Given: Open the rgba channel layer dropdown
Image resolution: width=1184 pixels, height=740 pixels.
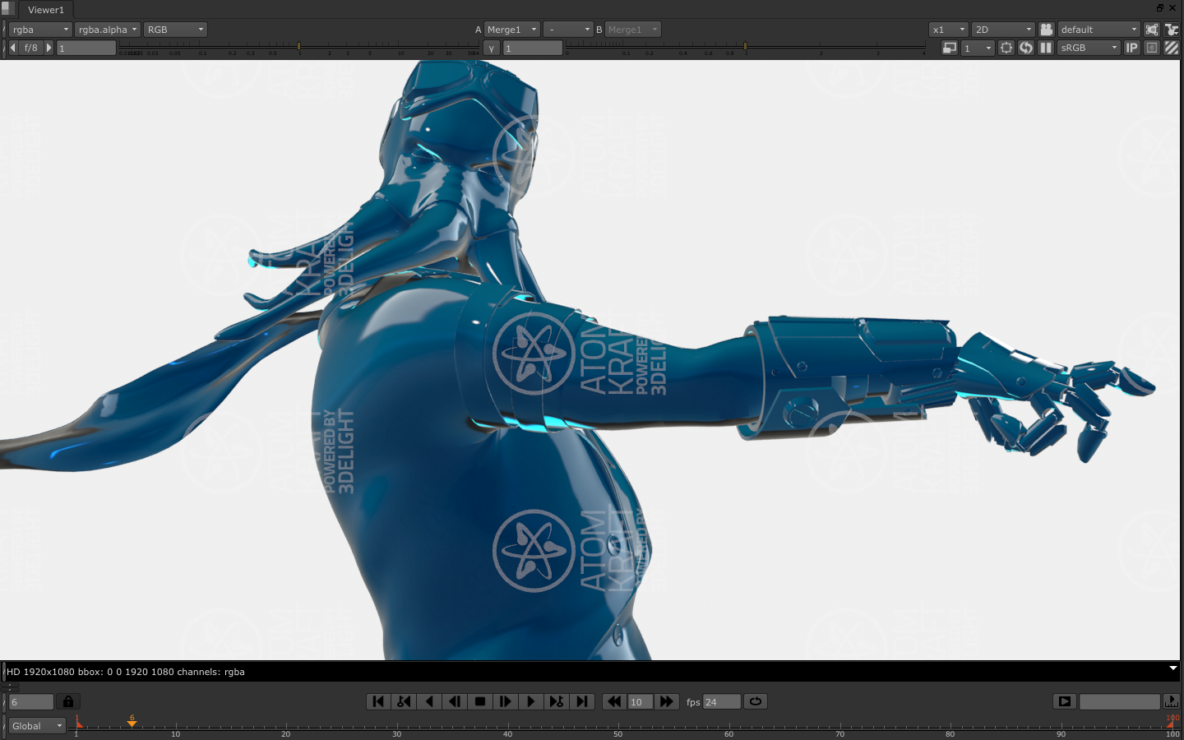Looking at the screenshot, I should tap(40, 30).
